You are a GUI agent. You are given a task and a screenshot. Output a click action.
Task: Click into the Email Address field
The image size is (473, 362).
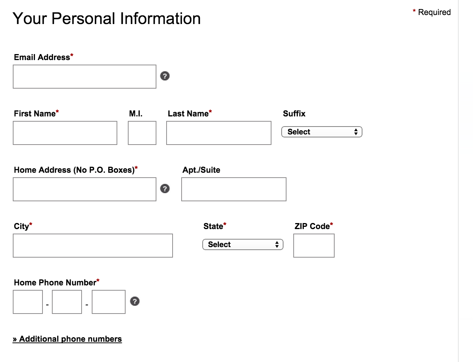[85, 77]
